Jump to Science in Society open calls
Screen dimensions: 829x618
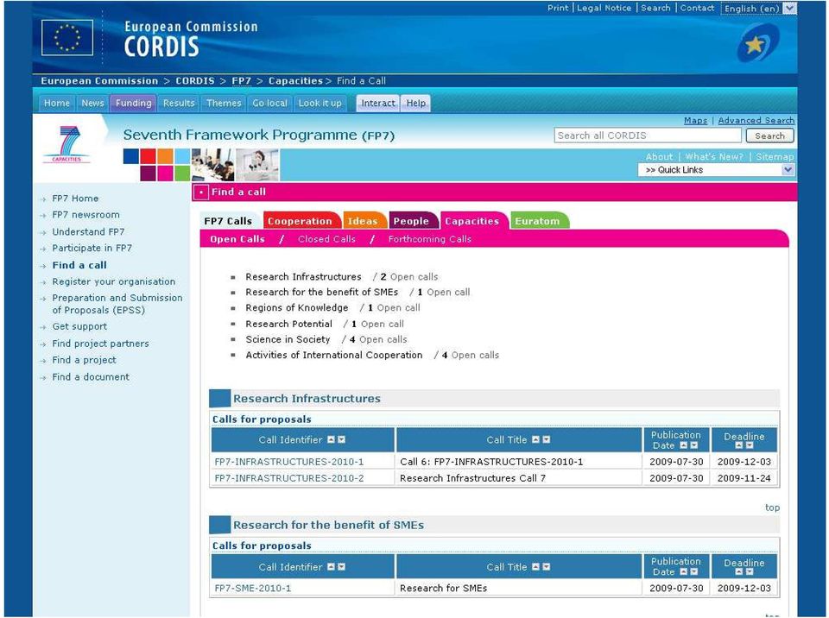[288, 339]
